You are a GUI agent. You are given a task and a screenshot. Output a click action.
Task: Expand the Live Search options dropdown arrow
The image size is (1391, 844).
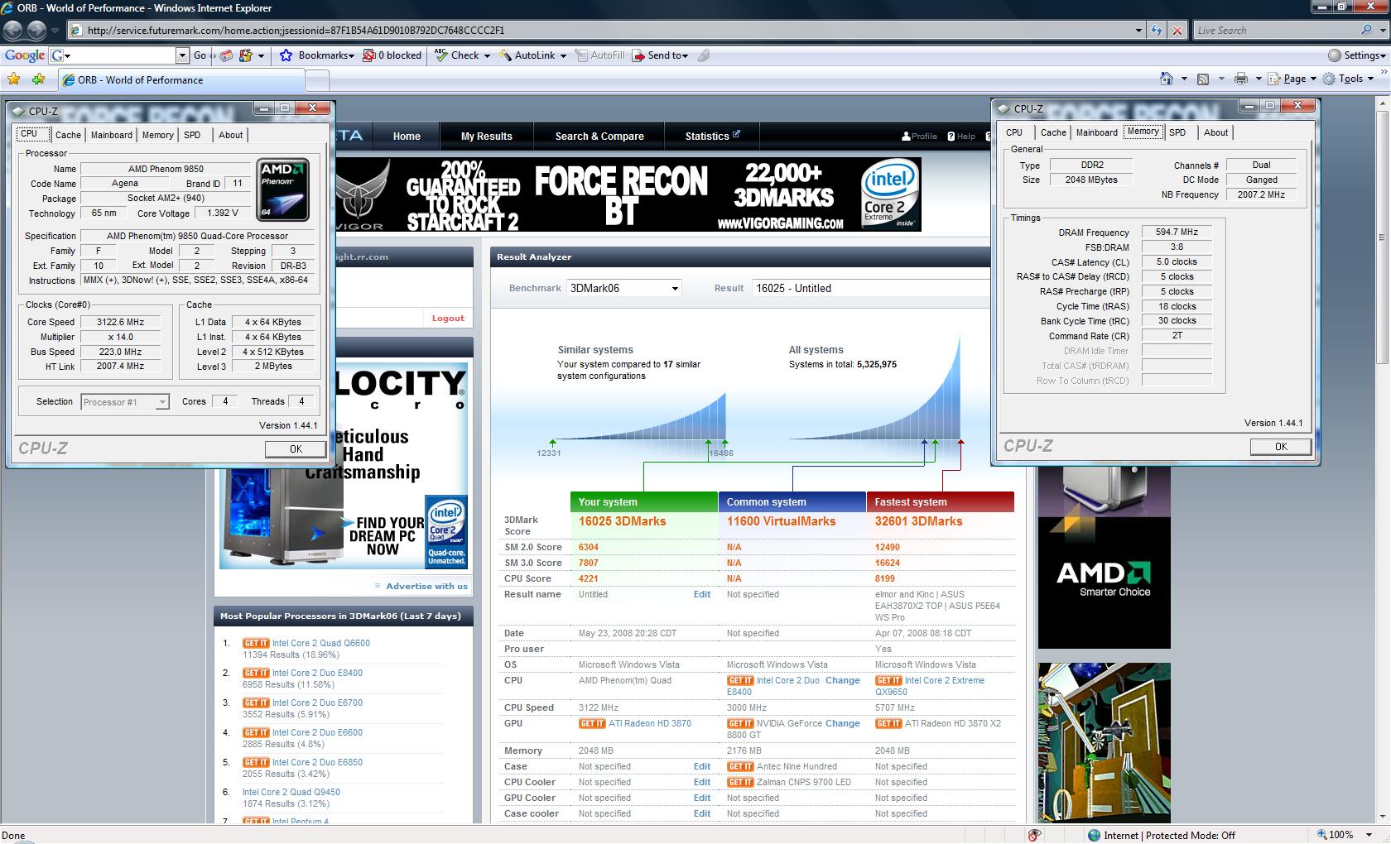pyautogui.click(x=1382, y=31)
